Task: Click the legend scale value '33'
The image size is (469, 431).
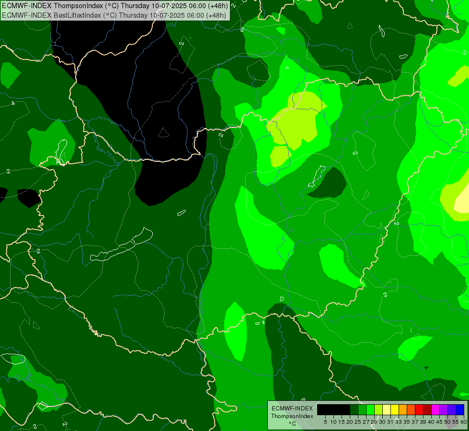Action: coord(399,422)
